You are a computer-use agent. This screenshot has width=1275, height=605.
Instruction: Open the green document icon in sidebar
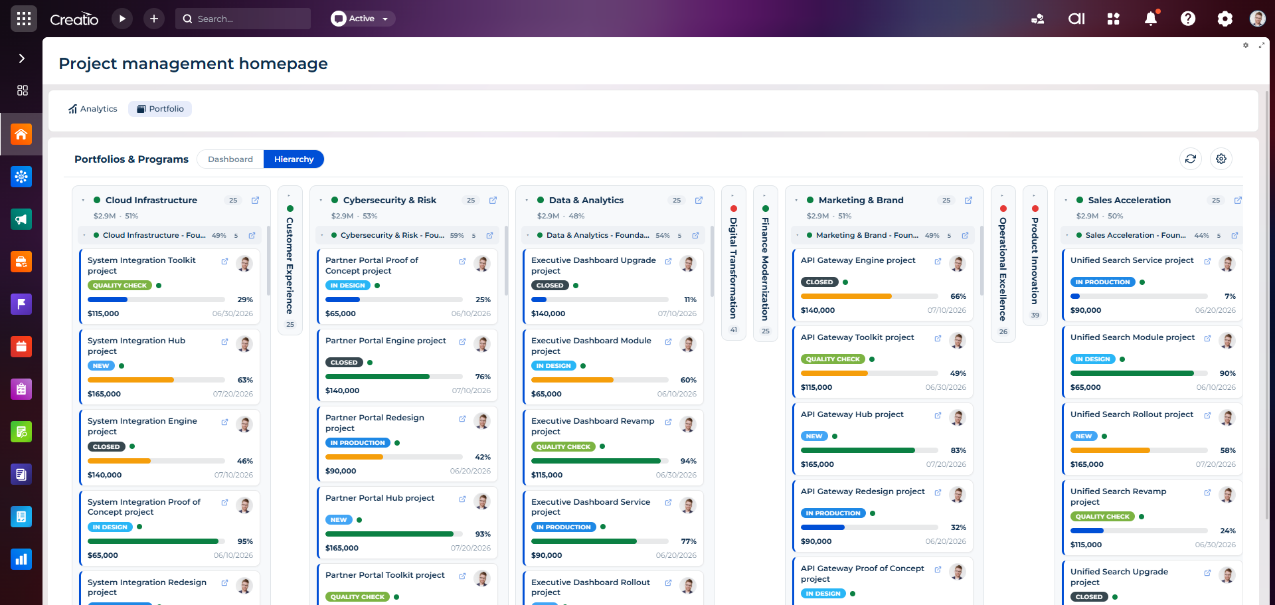[x=21, y=432]
